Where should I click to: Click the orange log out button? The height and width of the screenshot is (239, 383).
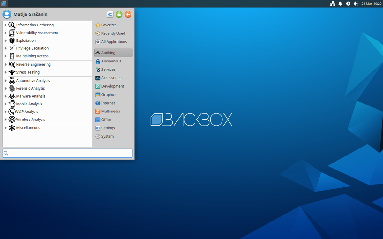tap(128, 14)
